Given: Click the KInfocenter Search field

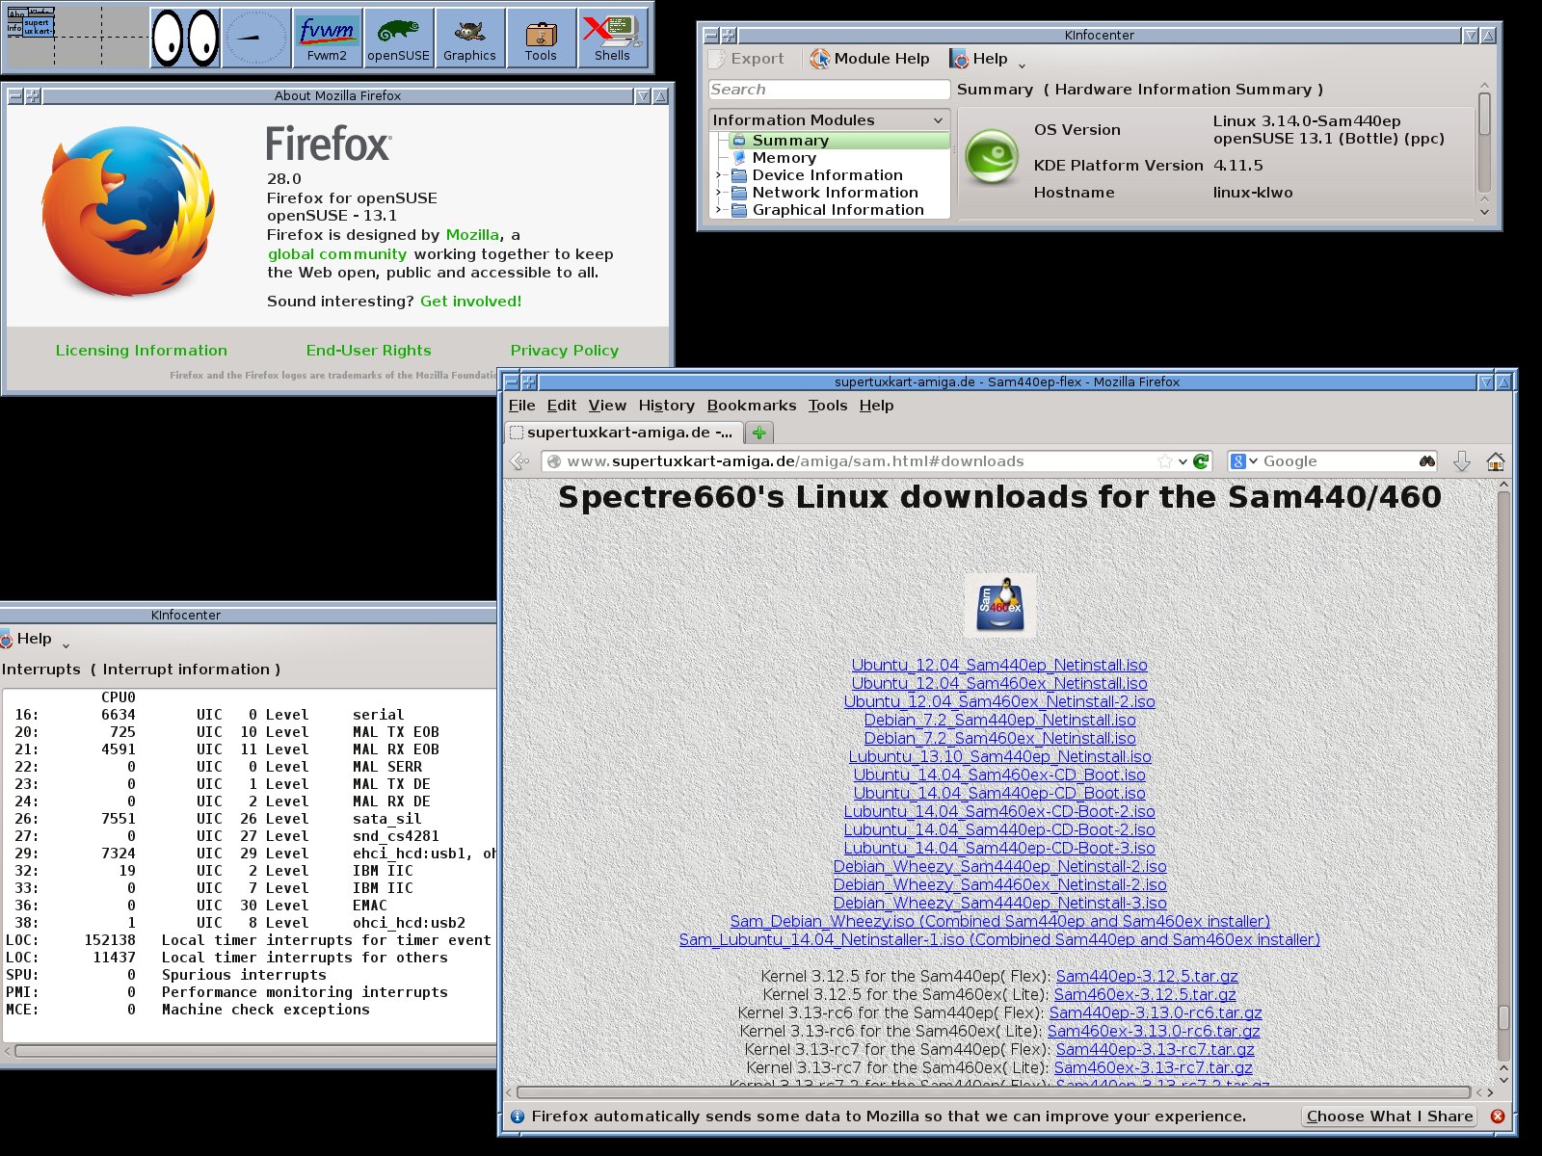Looking at the screenshot, I should coord(829,90).
